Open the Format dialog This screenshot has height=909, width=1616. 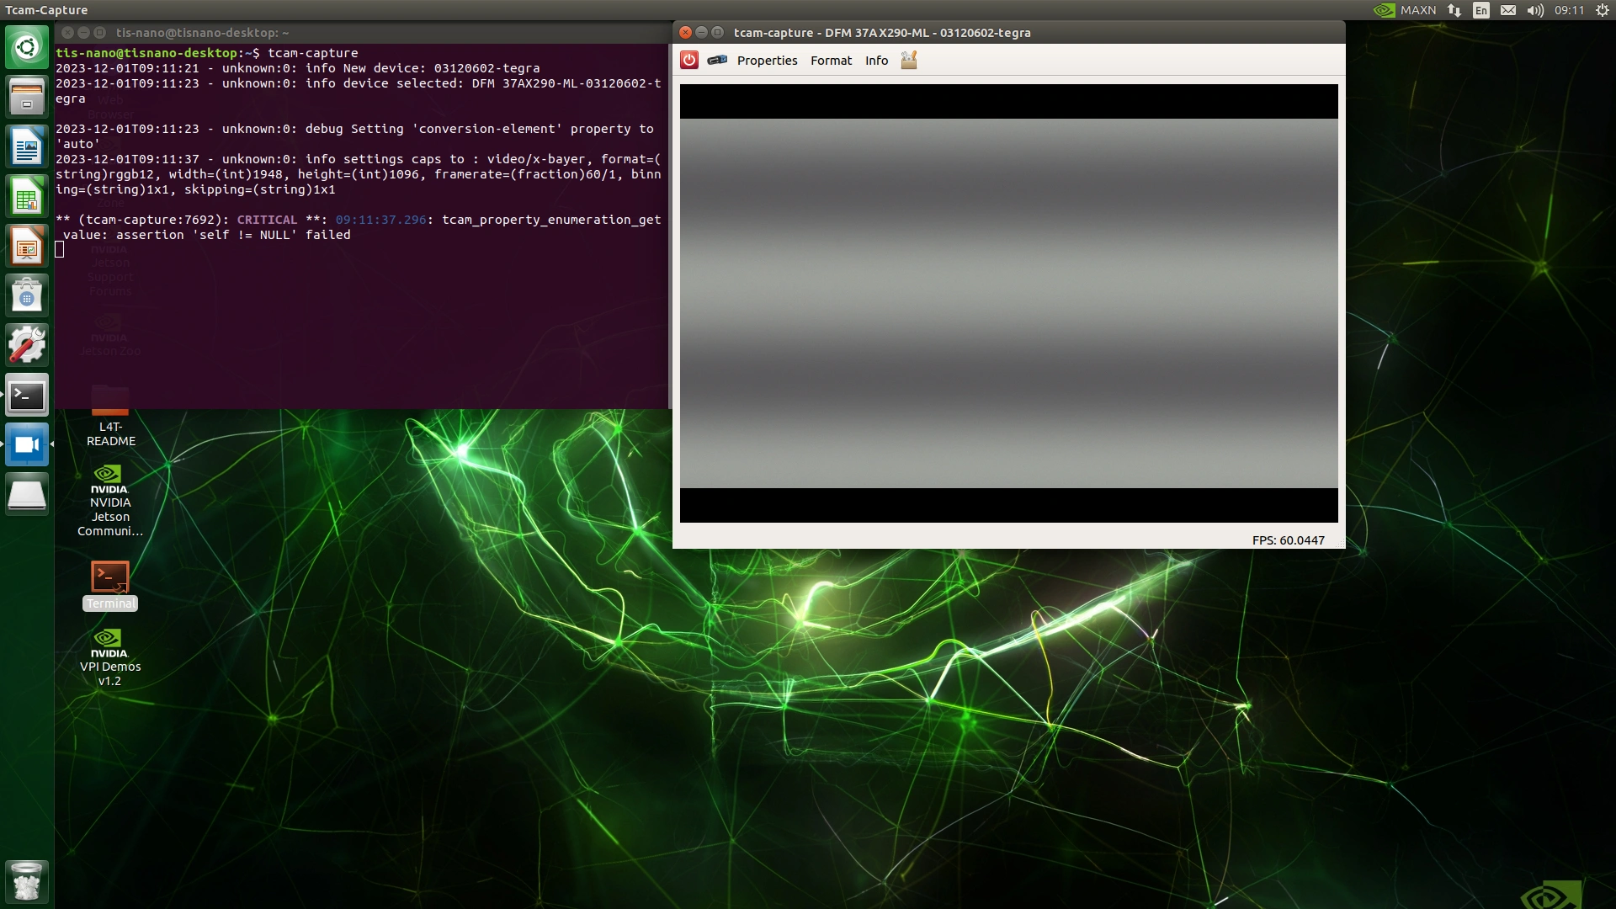click(x=831, y=61)
